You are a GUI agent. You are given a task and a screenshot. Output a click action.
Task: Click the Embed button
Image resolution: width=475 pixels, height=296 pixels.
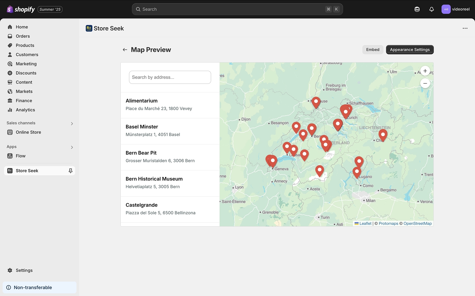click(373, 49)
